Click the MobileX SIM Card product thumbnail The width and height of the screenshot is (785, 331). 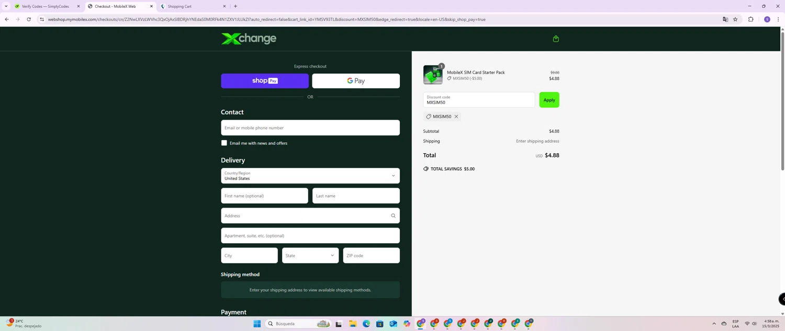click(x=433, y=75)
